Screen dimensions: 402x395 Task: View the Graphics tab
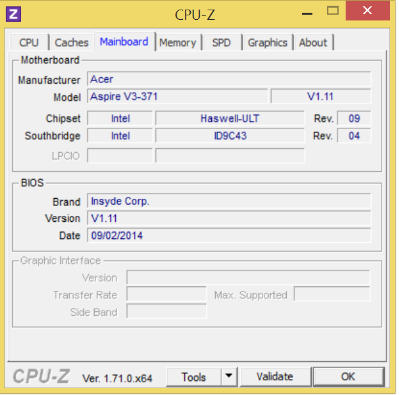(x=268, y=42)
